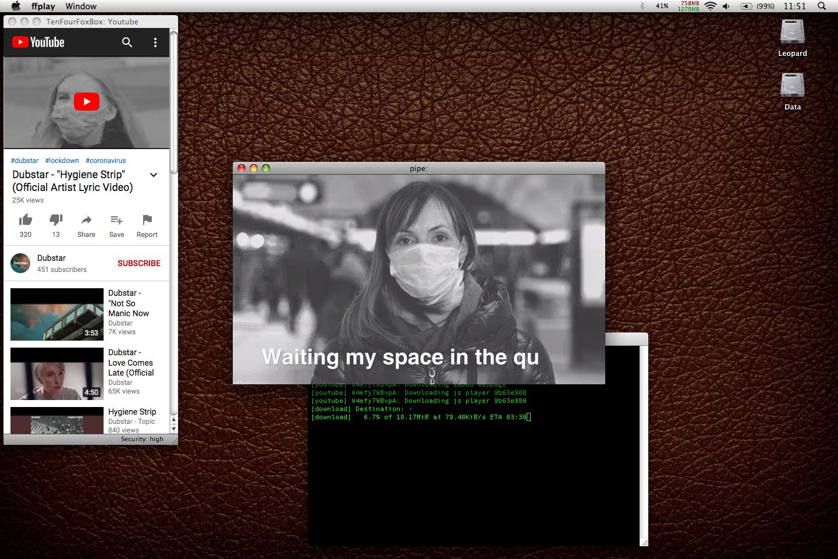This screenshot has height=559, width=838.
Task: Click the scrollbar up arrow in YouTube window
Action: pyautogui.click(x=173, y=420)
